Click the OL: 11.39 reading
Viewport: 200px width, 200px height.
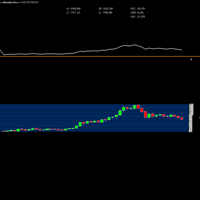tap(138, 17)
